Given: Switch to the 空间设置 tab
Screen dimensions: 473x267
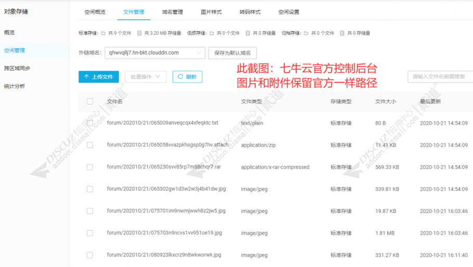Looking at the screenshot, I should [x=288, y=12].
